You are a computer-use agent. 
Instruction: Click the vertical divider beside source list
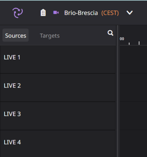[117, 91]
